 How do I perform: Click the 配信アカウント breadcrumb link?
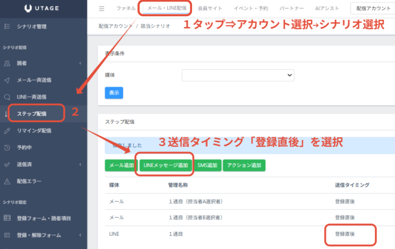[x=116, y=26]
